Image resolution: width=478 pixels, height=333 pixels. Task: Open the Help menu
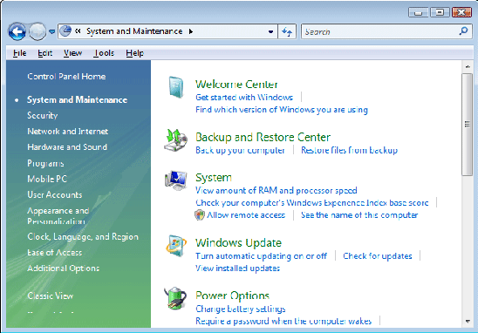(x=134, y=53)
